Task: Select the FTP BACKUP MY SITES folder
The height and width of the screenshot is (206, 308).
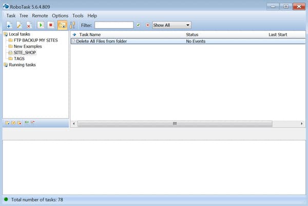Action: 35,40
